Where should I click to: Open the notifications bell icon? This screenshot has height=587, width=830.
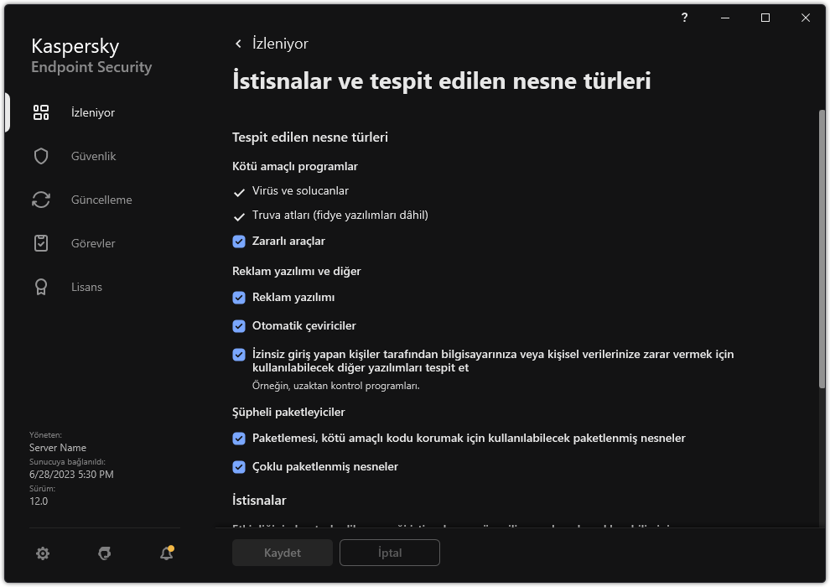tap(166, 553)
